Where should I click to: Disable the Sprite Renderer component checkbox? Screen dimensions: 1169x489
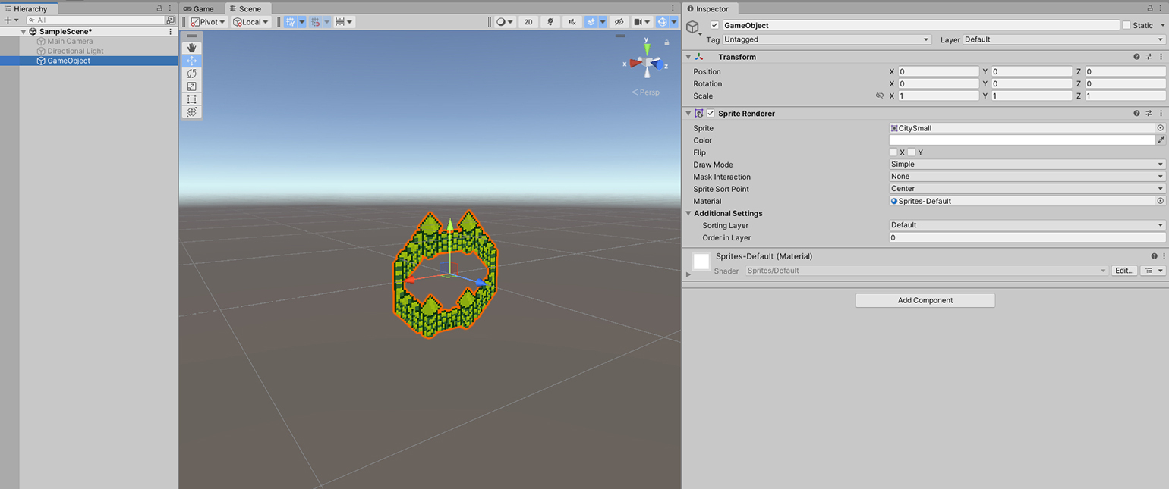point(711,114)
